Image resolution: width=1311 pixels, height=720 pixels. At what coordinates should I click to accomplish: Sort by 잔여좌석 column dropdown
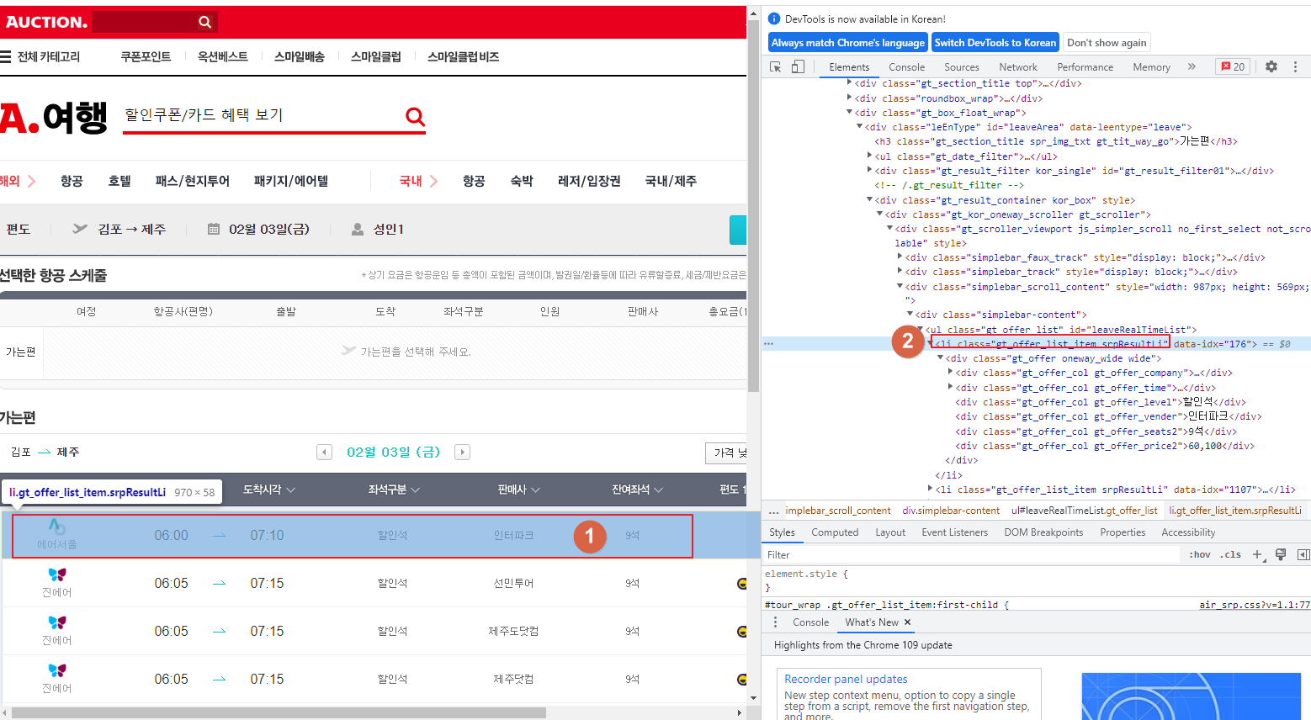(x=637, y=490)
